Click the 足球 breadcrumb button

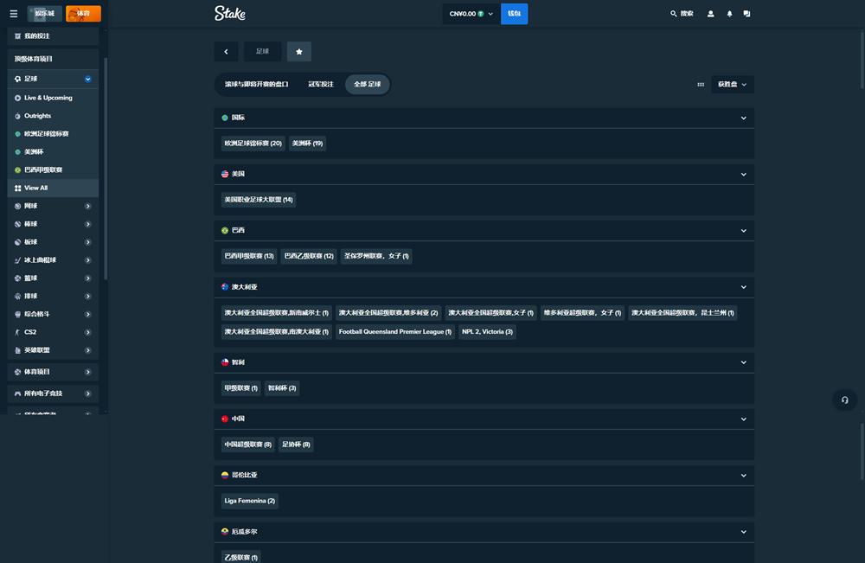click(x=263, y=51)
